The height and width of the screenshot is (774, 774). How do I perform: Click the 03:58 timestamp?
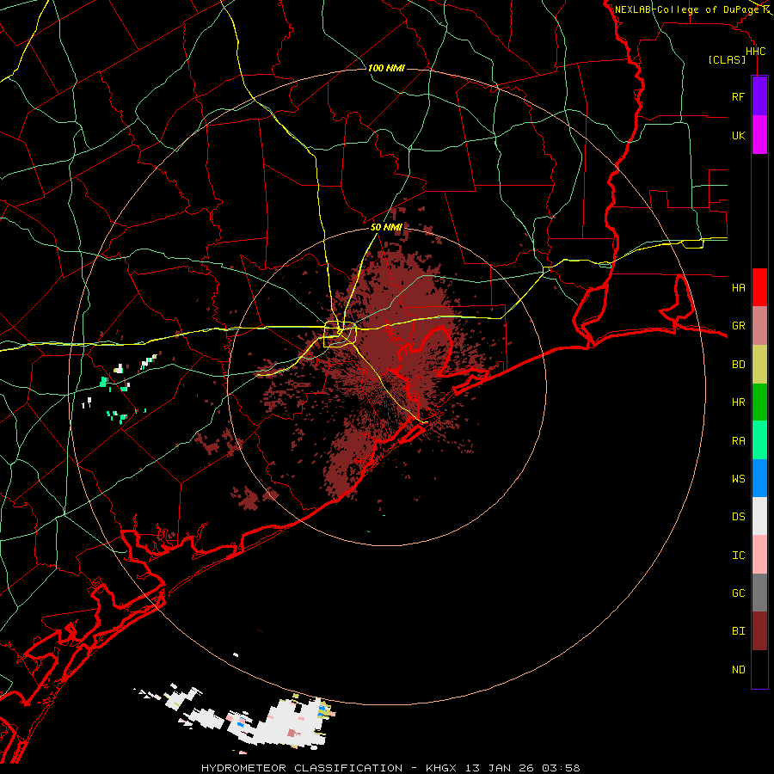[561, 768]
